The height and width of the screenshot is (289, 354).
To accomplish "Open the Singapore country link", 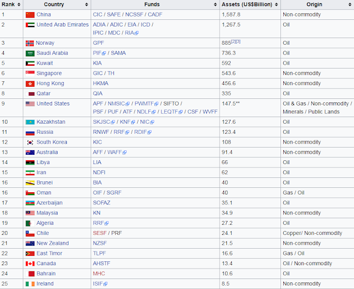I will click(49, 73).
